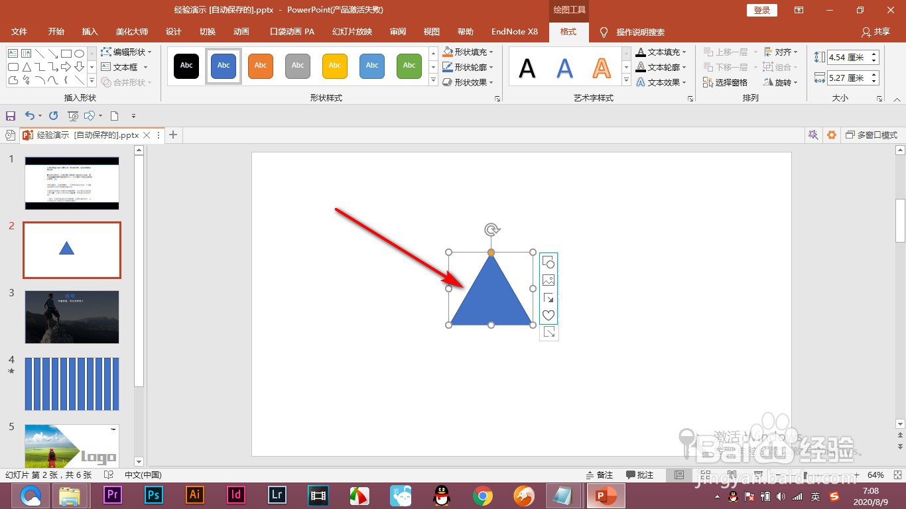Click the purple magic wand icon

[x=812, y=135]
